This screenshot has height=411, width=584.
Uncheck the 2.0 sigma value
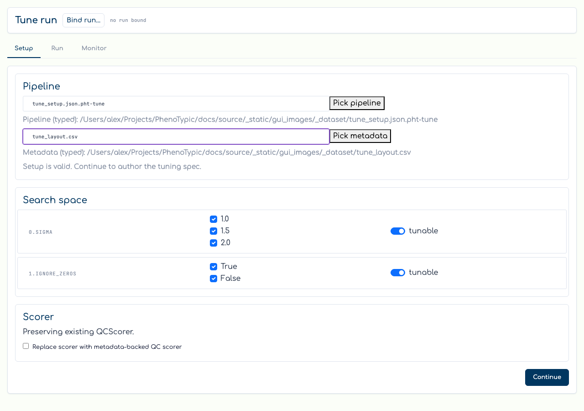214,243
